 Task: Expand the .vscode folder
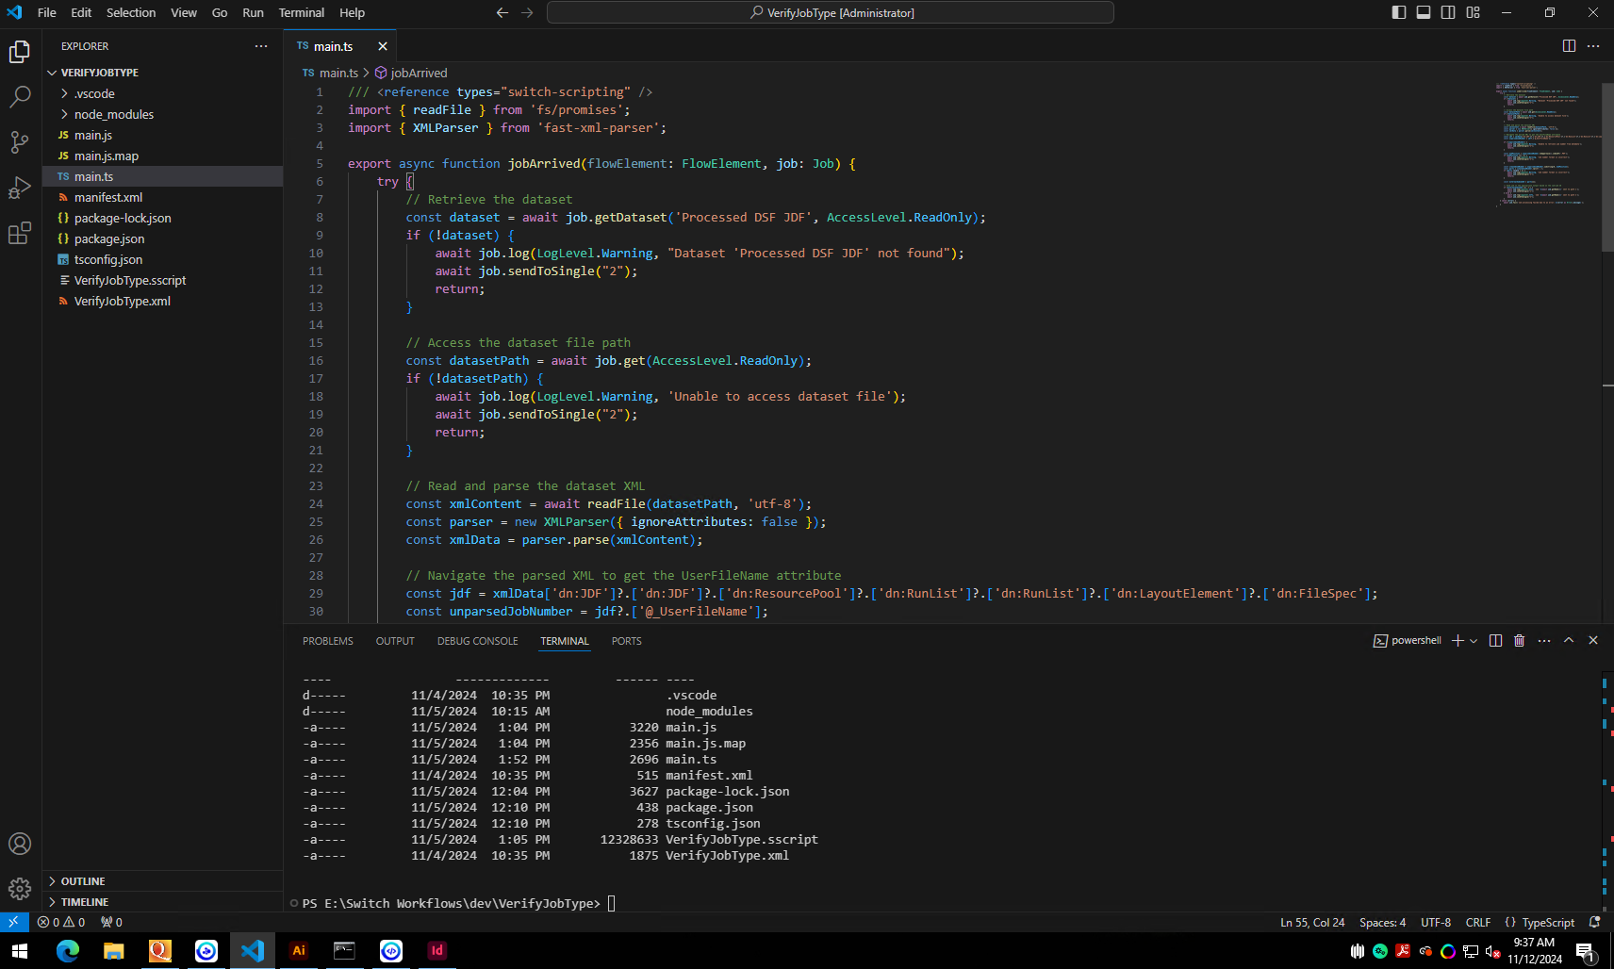[x=162, y=93]
